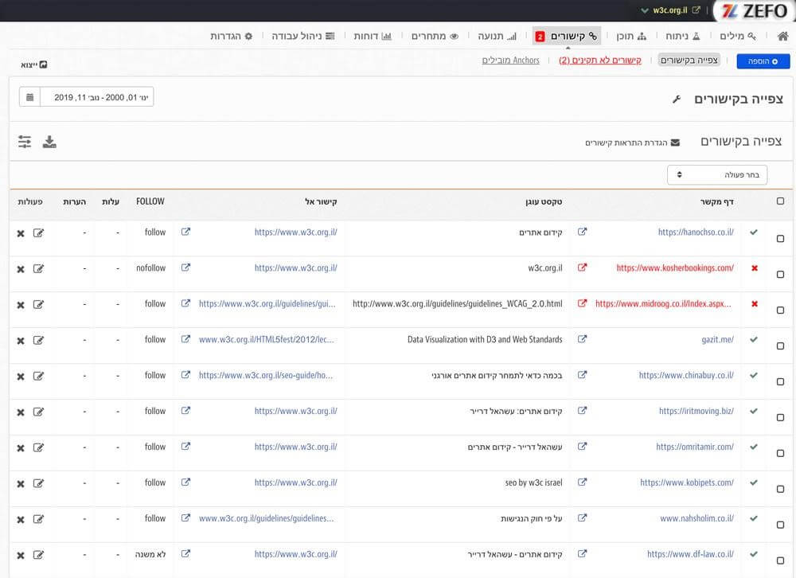Open external link icon next to gazit.me
Image resolution: width=796 pixels, height=578 pixels.
pos(583,339)
